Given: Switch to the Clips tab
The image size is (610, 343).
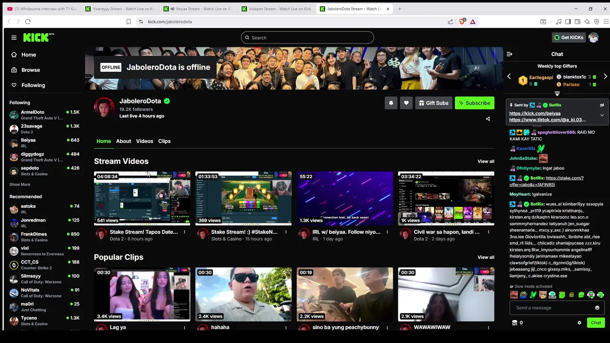Looking at the screenshot, I should 164,141.
